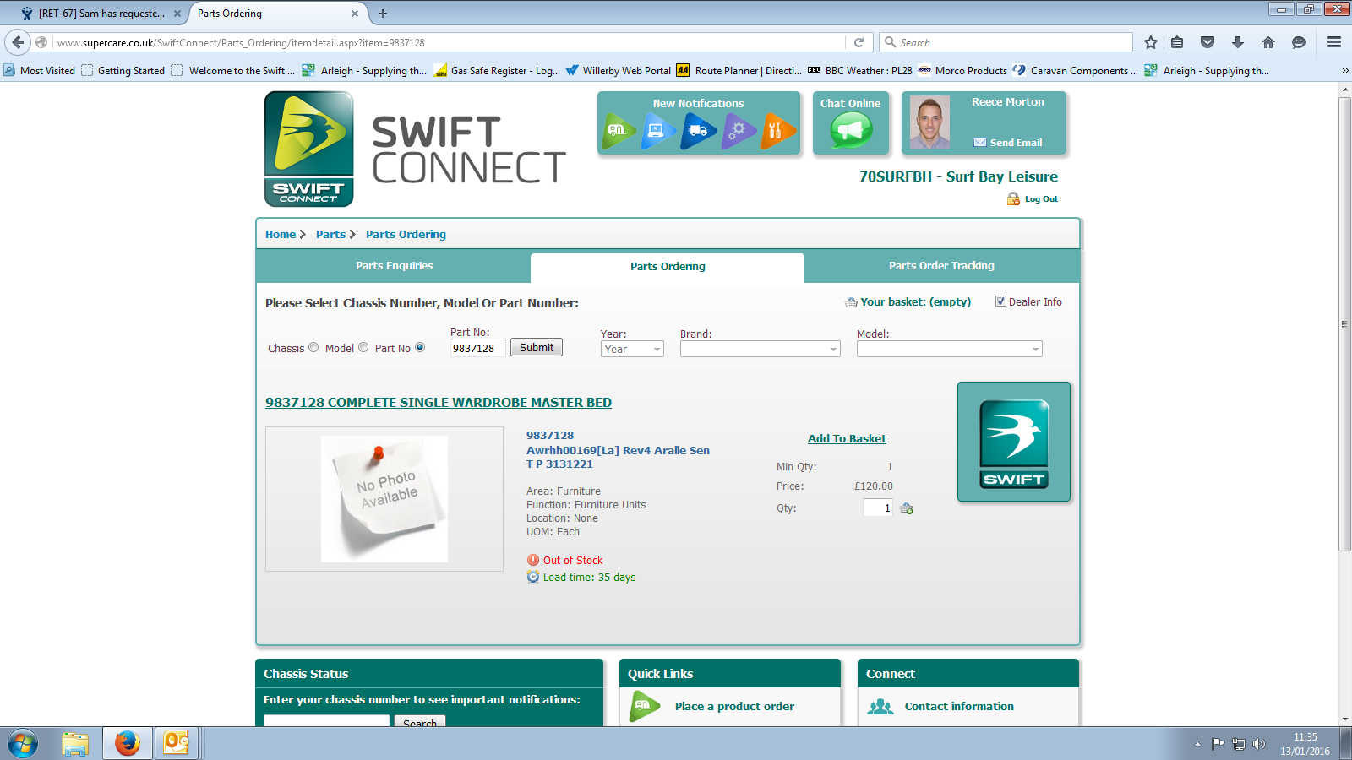Viewport: 1352px width, 760px height.
Task: Open a new browser tab with plus
Action: point(383,14)
